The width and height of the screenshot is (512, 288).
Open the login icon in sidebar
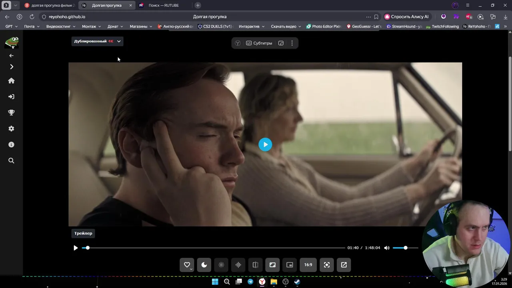pyautogui.click(x=11, y=97)
